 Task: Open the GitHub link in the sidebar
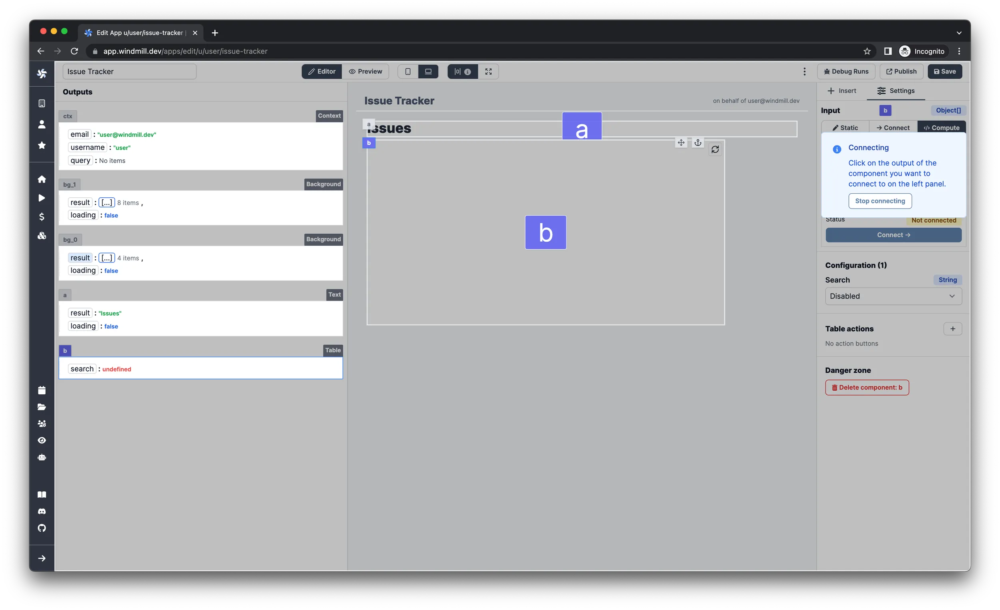click(42, 528)
